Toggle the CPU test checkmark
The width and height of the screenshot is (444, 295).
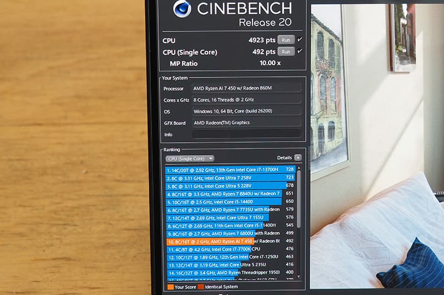click(300, 39)
